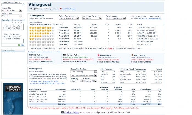
Task: Click the 'here' link under the OPR Rankings table
Action: tap(110, 48)
